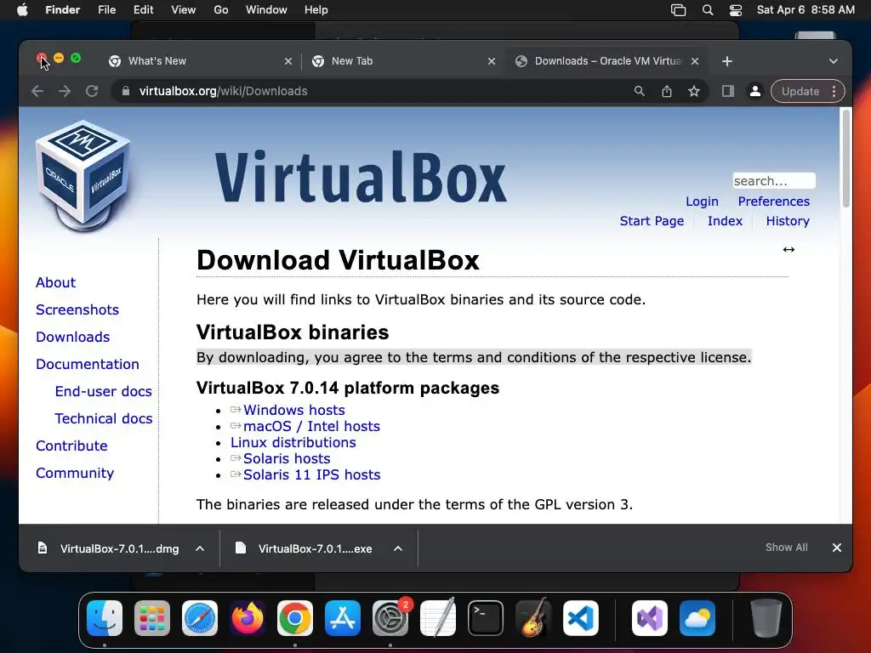Screen dimensions: 871x653
Task: Open the cloud app in the Dock
Action: [697, 618]
